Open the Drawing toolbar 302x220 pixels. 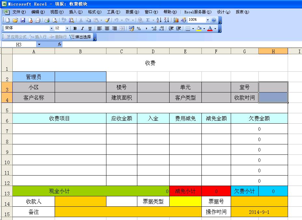tap(183, 20)
